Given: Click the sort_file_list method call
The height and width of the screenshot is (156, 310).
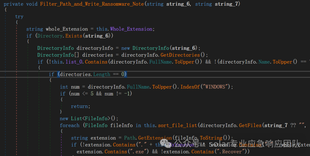Looking at the screenshot, I should [x=177, y=125].
